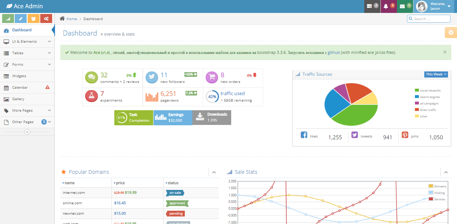Viewport: 457px width, 224px height.
Task: Click the Downloads 1,205 button
Action: [x=212, y=118]
